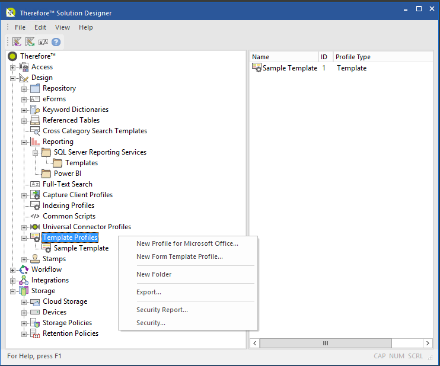Choose New Profile for Microsoft Office
The image size is (440, 366).
187,243
